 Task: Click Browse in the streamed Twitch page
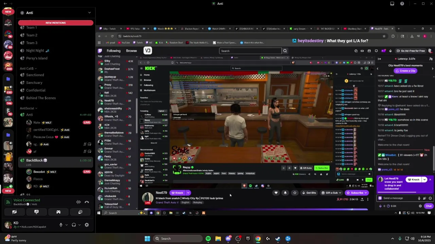[132, 51]
